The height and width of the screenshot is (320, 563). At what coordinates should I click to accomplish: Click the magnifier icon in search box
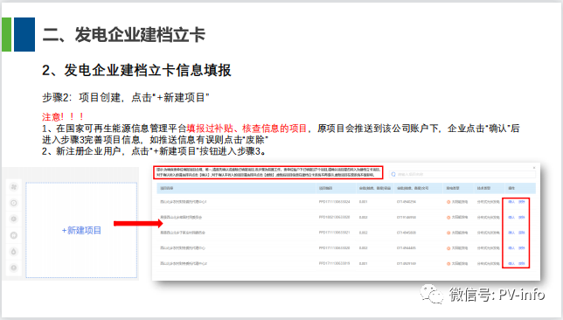(393, 174)
